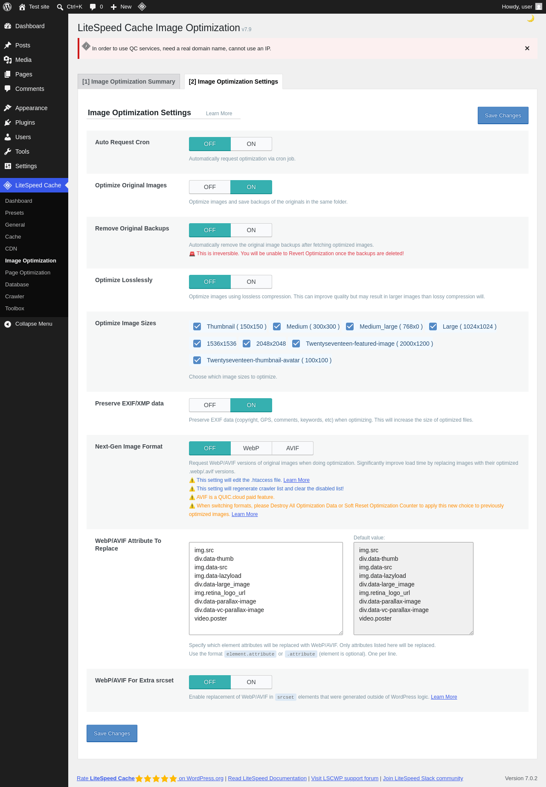Dismiss the QC services domain notice
The width and height of the screenshot is (546, 787).
click(x=527, y=48)
